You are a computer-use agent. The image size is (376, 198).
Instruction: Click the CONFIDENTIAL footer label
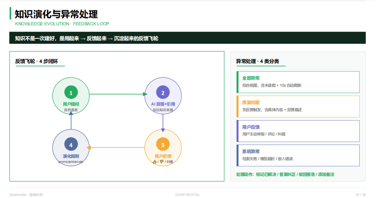(188, 195)
